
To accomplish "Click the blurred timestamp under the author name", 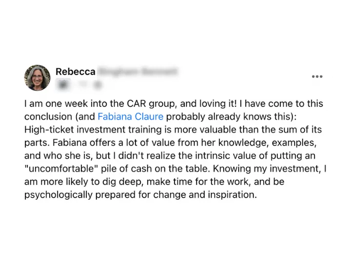I will click(x=63, y=85).
